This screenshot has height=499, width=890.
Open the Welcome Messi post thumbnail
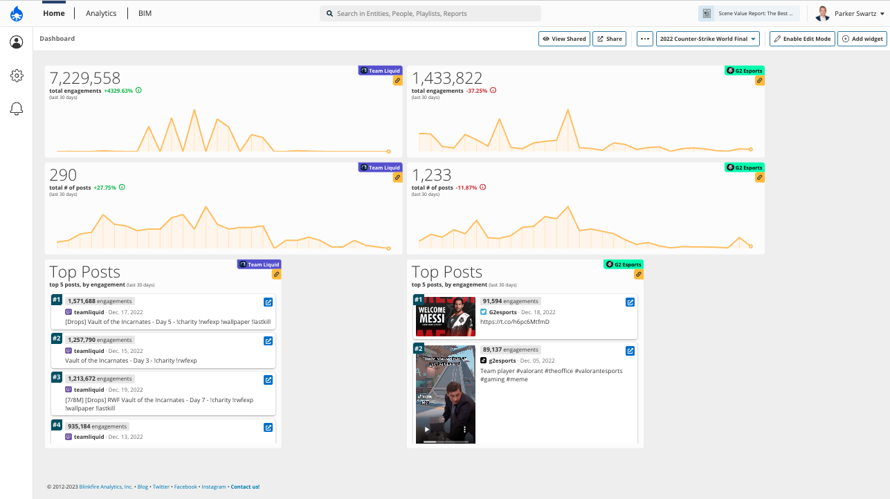pyautogui.click(x=446, y=316)
